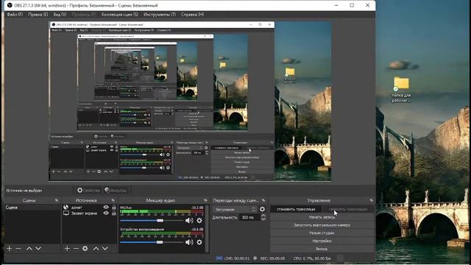The width and height of the screenshot is (471, 265).
Task: Open Свойства of selected source
Action: pyautogui.click(x=88, y=190)
